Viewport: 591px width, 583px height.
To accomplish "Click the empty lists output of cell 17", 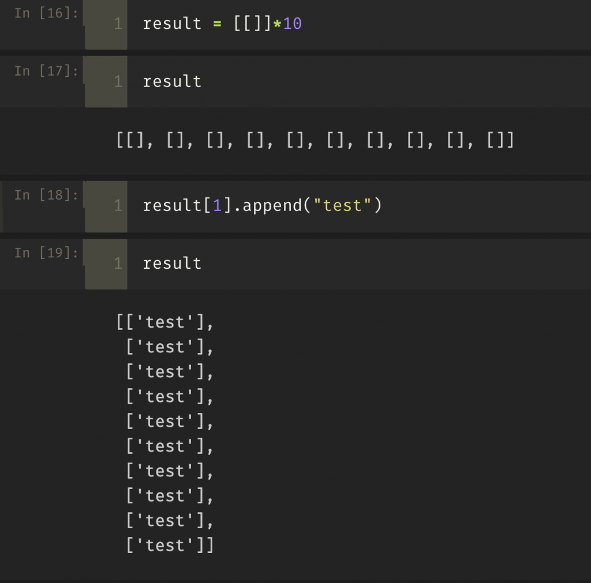I will [315, 140].
